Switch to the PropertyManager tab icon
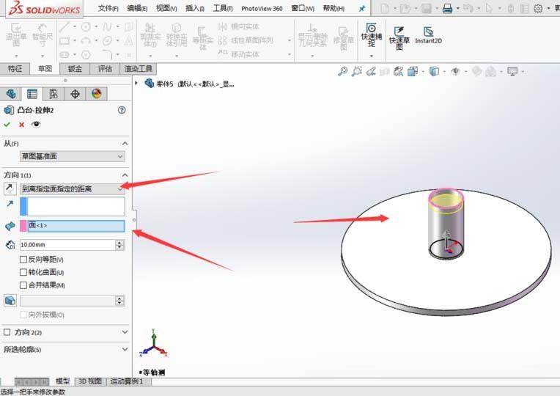Screen dimensions: 560x396 pos(32,94)
